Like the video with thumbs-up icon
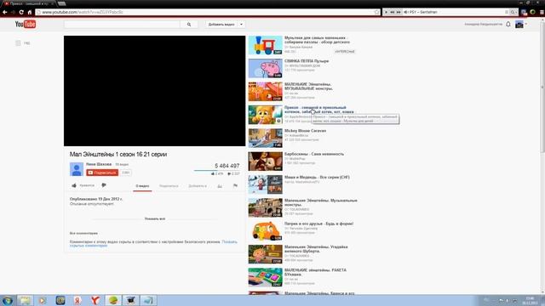 (x=74, y=185)
